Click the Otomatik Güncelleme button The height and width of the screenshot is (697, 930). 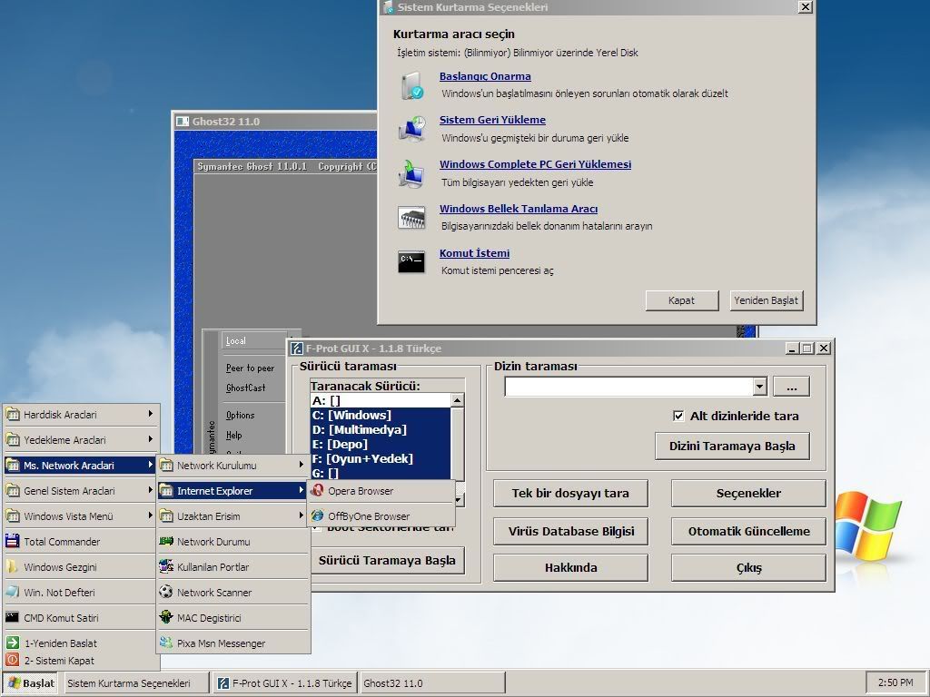click(748, 531)
